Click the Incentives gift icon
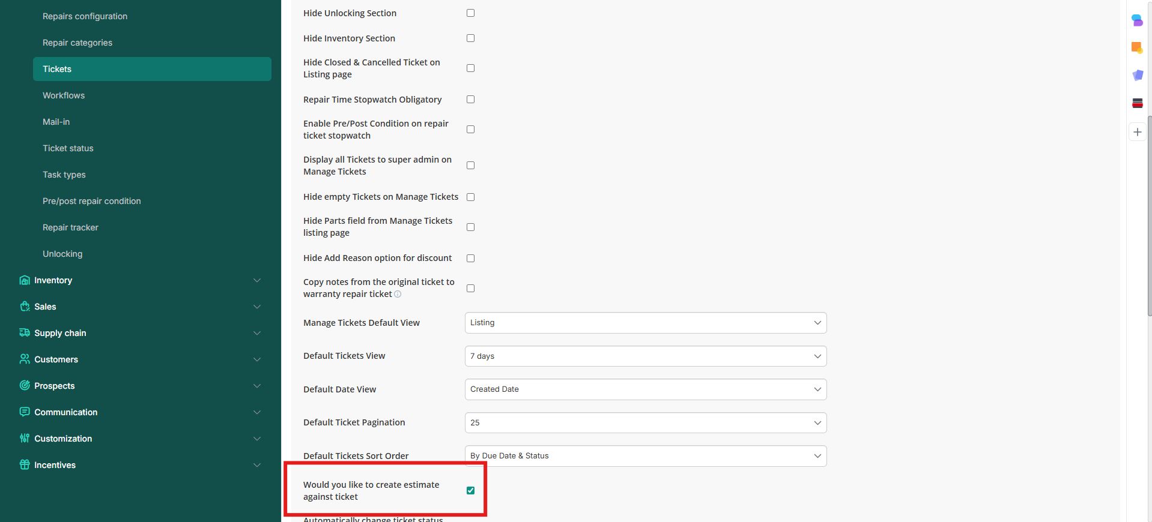 coord(25,465)
